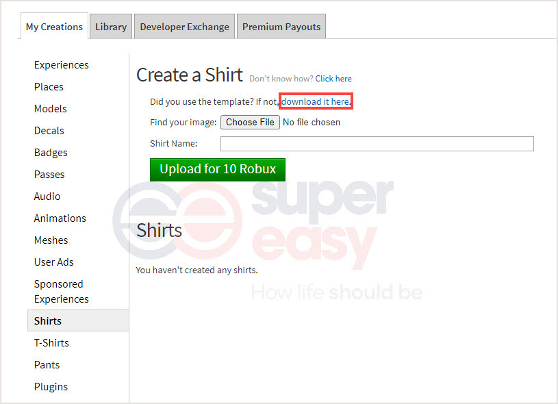Screen dimensions: 558x404
Task: Click the Choose File button
Action: (x=250, y=123)
